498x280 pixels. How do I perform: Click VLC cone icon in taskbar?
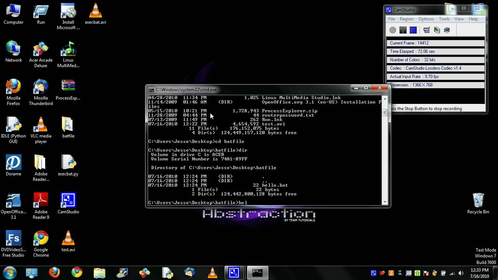pyautogui.click(x=212, y=273)
